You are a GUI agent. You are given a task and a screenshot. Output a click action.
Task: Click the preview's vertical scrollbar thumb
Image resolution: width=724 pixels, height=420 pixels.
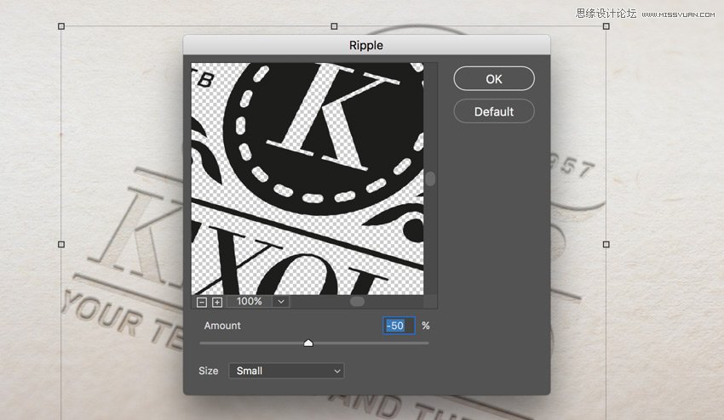click(x=431, y=179)
